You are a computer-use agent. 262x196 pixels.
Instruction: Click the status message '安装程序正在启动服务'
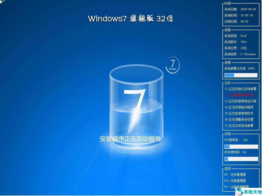[x=130, y=139]
